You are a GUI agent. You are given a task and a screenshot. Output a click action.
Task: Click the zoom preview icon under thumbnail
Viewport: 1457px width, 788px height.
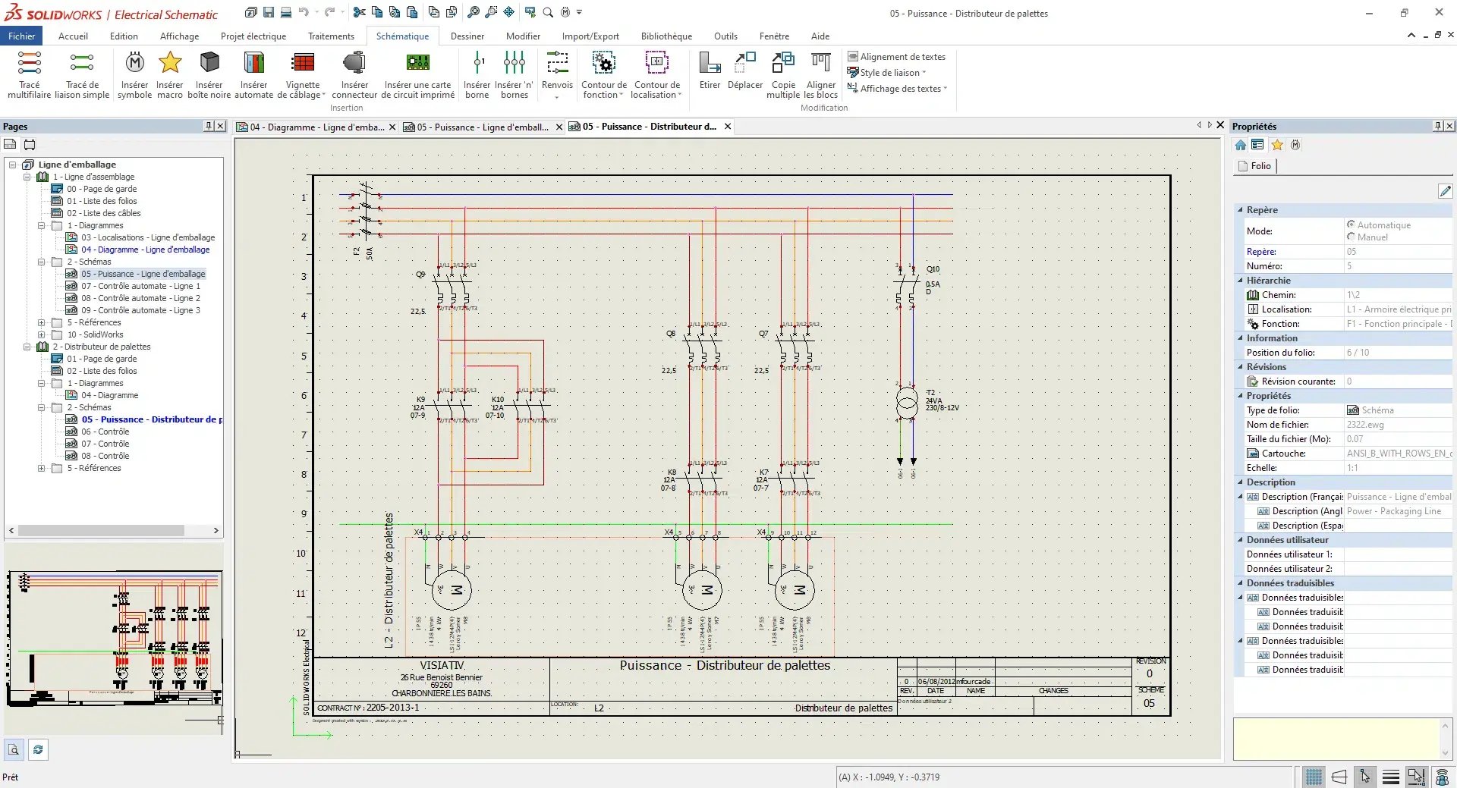14,749
